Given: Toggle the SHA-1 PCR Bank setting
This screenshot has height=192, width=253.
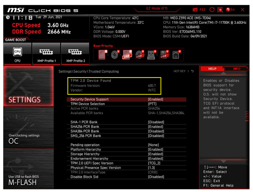Looking at the screenshot, I should [x=126, y=122].
